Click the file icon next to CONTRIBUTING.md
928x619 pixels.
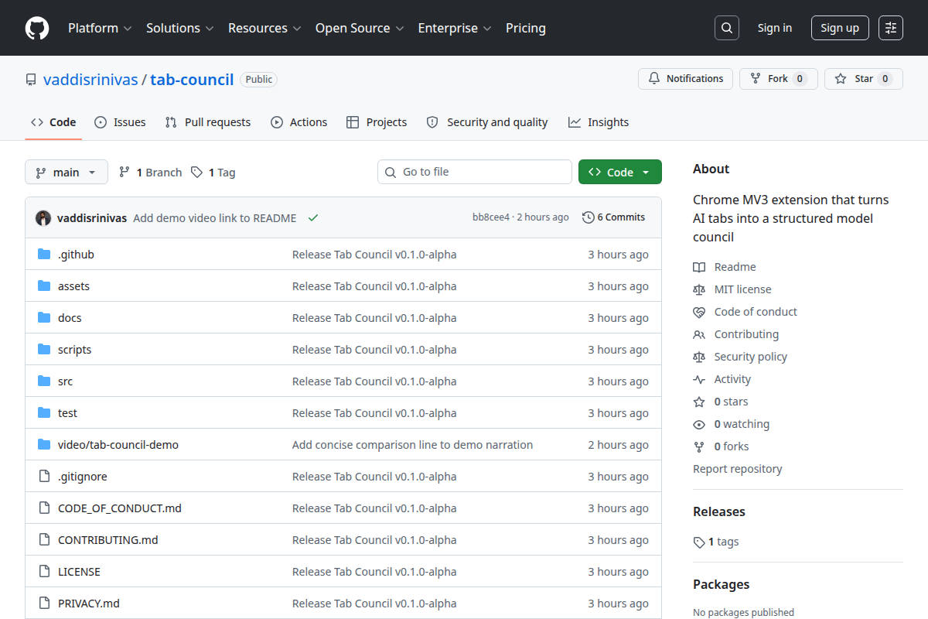pyautogui.click(x=44, y=540)
